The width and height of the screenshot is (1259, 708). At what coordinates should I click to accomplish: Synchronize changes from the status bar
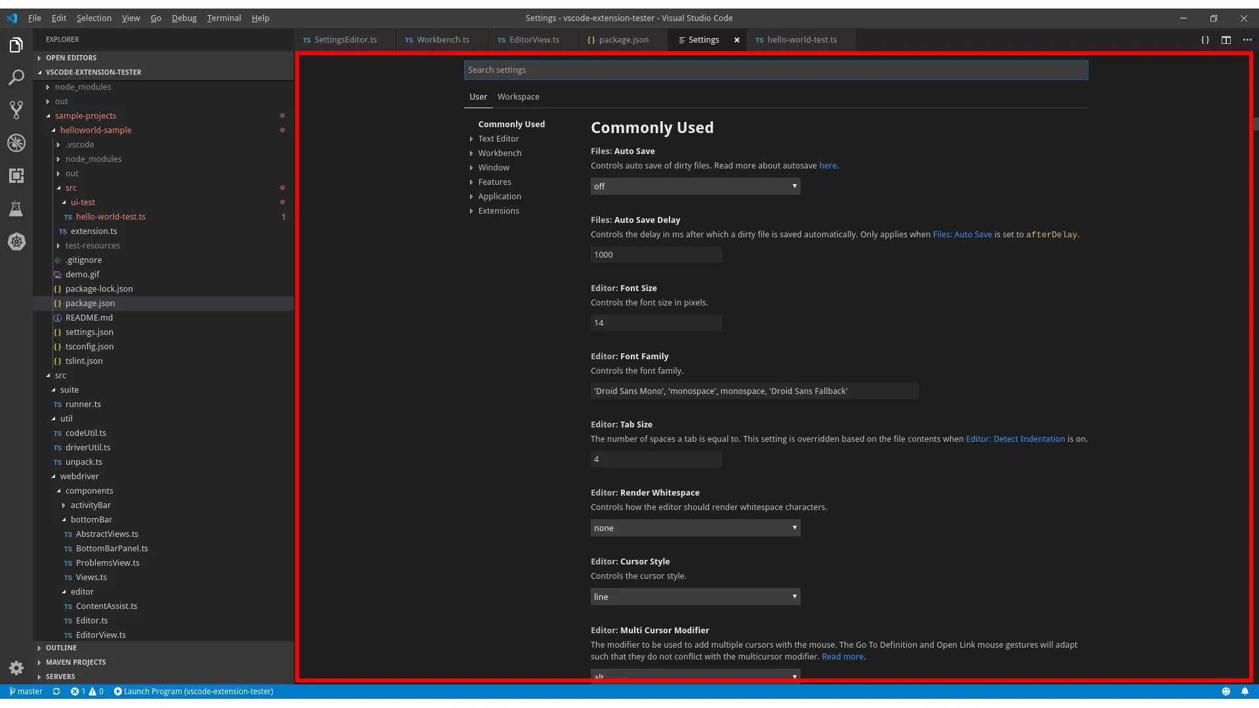56,692
